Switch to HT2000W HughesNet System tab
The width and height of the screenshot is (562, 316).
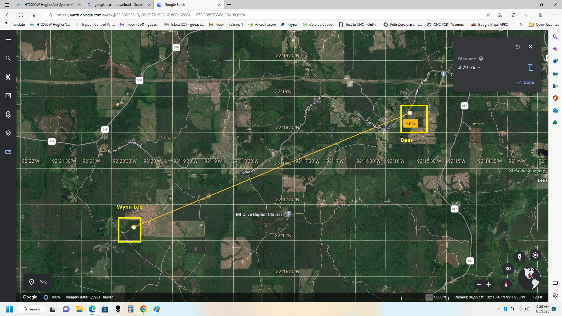[49, 5]
